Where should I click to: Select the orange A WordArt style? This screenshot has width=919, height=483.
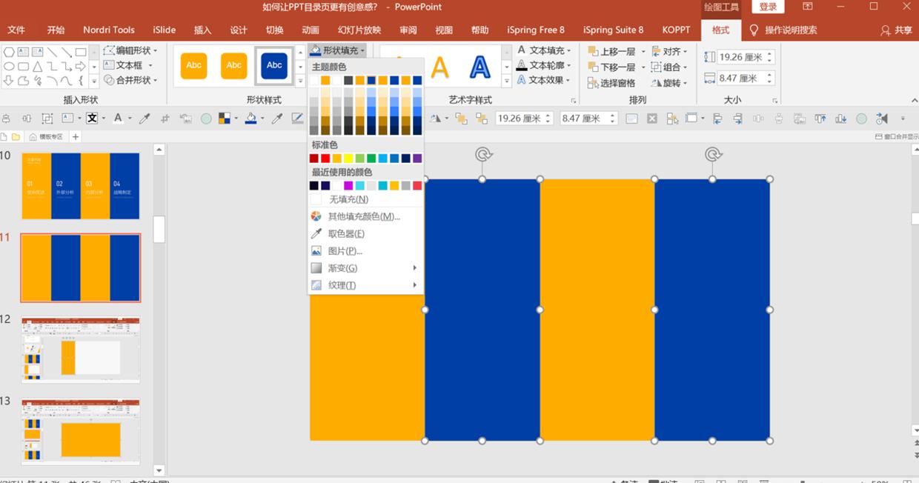coord(440,67)
